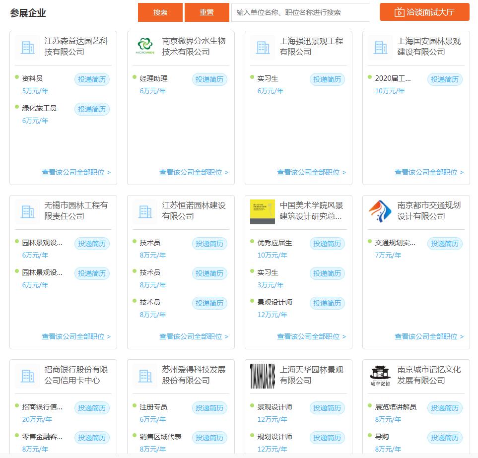Apply to 景观设计师 at 上海天华园林景观
This screenshot has height=458, width=478.
[327, 408]
